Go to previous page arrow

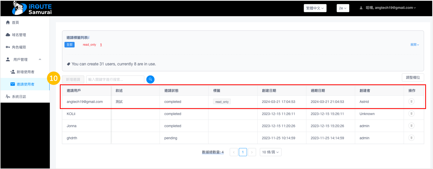coord(234,152)
